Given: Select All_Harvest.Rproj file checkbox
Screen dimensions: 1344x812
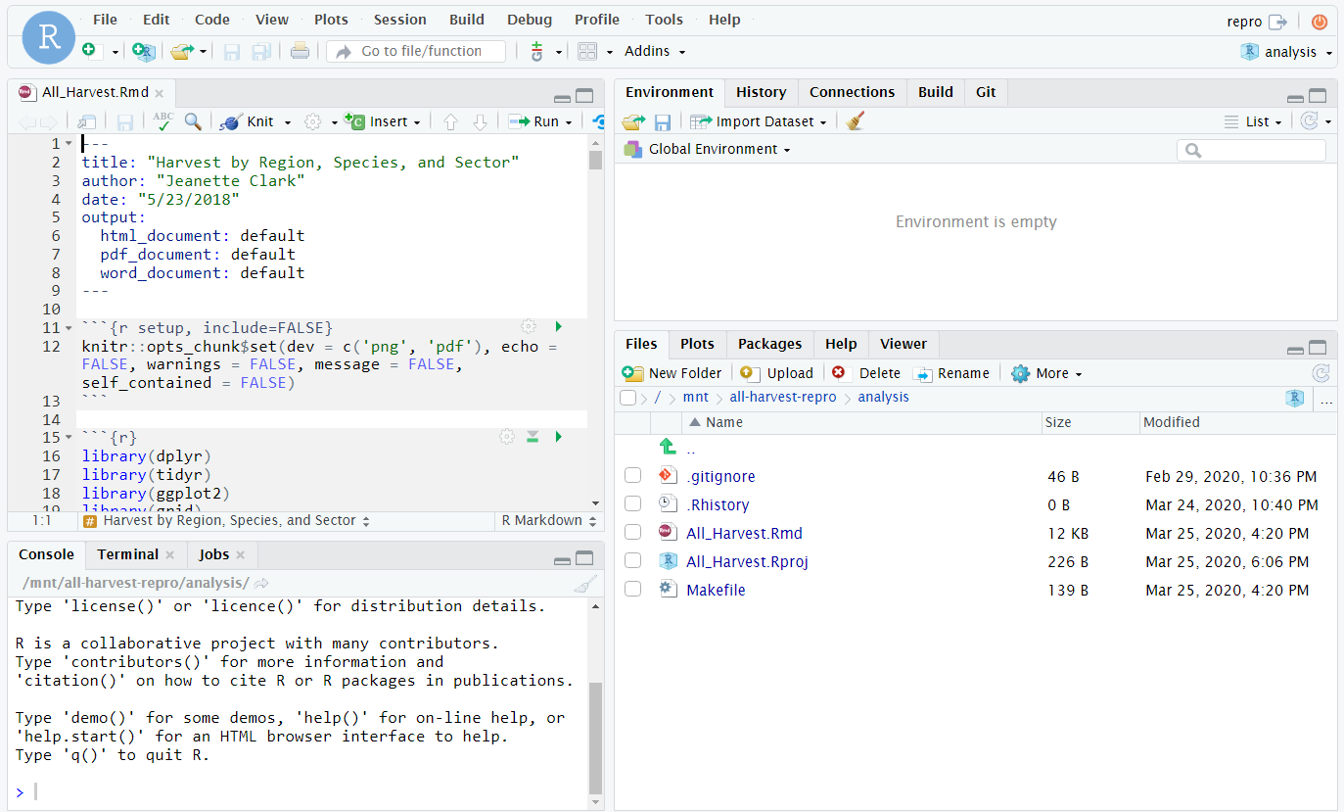Looking at the screenshot, I should point(632,561).
